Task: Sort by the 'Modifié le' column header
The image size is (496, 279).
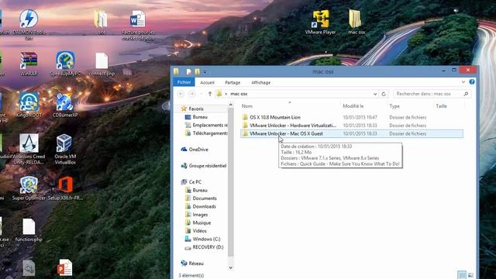Action: [353, 106]
